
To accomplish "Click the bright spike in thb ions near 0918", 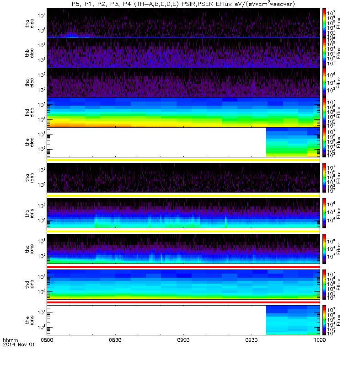I will (226, 222).
